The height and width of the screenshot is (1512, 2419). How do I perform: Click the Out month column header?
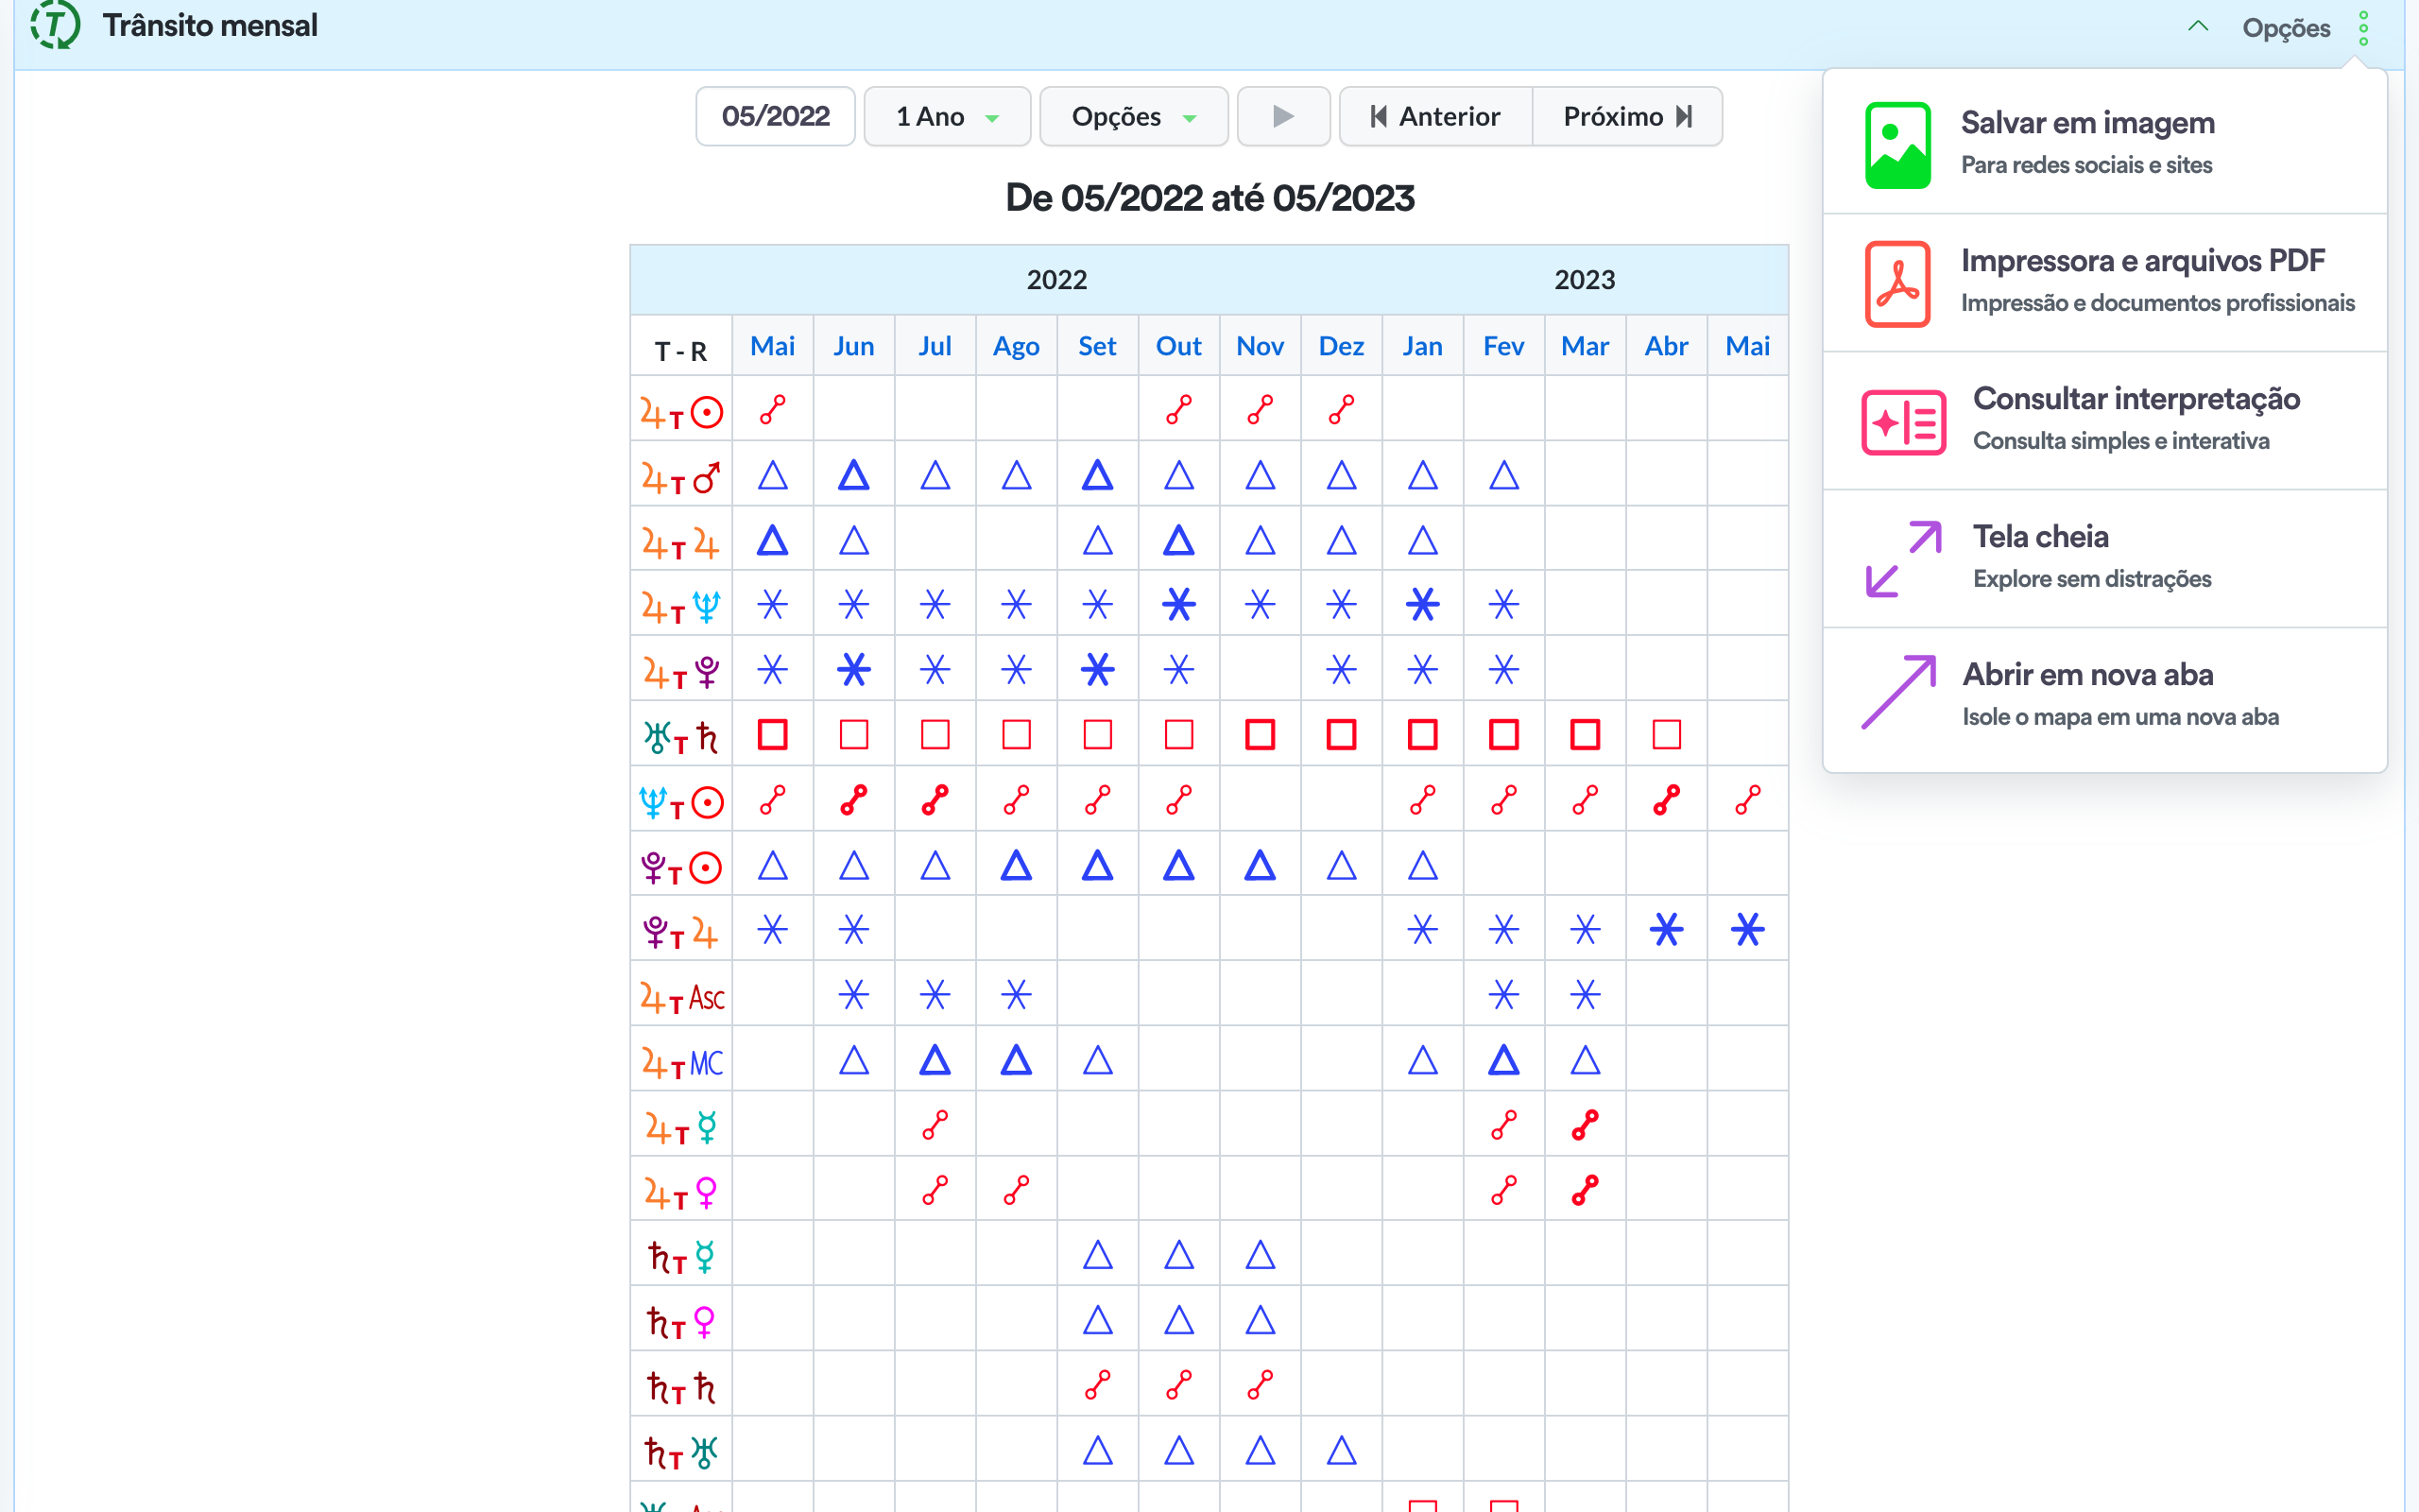coord(1177,346)
